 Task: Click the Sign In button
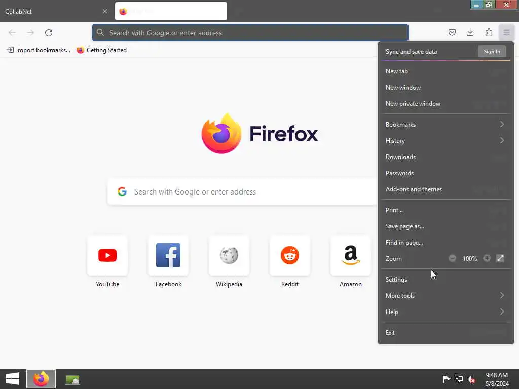pos(492,52)
